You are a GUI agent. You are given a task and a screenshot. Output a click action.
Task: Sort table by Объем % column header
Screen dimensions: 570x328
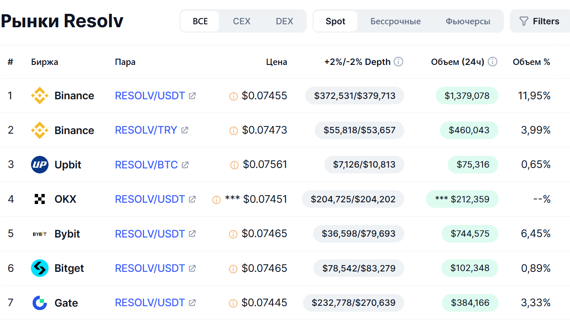[531, 62]
